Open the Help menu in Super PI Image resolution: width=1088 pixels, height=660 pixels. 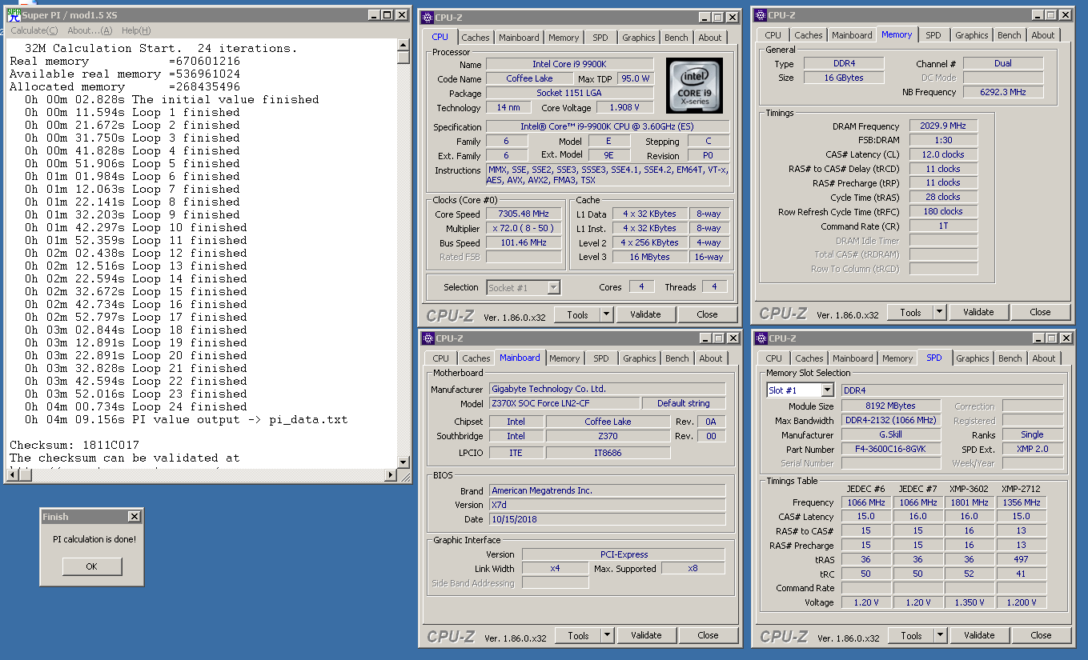click(x=135, y=30)
